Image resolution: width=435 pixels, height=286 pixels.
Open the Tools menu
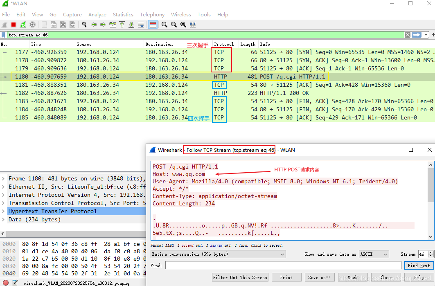(204, 15)
